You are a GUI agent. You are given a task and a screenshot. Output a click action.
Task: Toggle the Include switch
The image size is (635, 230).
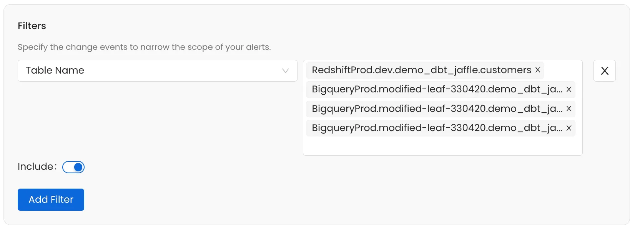[73, 167]
